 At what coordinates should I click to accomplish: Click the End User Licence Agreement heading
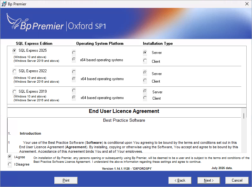tap(124, 111)
